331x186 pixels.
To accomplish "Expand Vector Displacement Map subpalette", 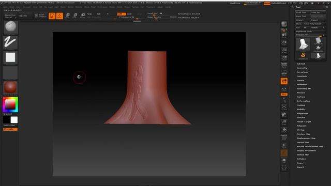I will tap(310, 146).
